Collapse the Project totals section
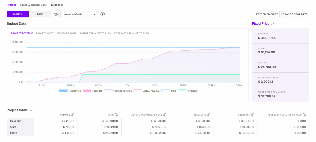 pos(31,110)
